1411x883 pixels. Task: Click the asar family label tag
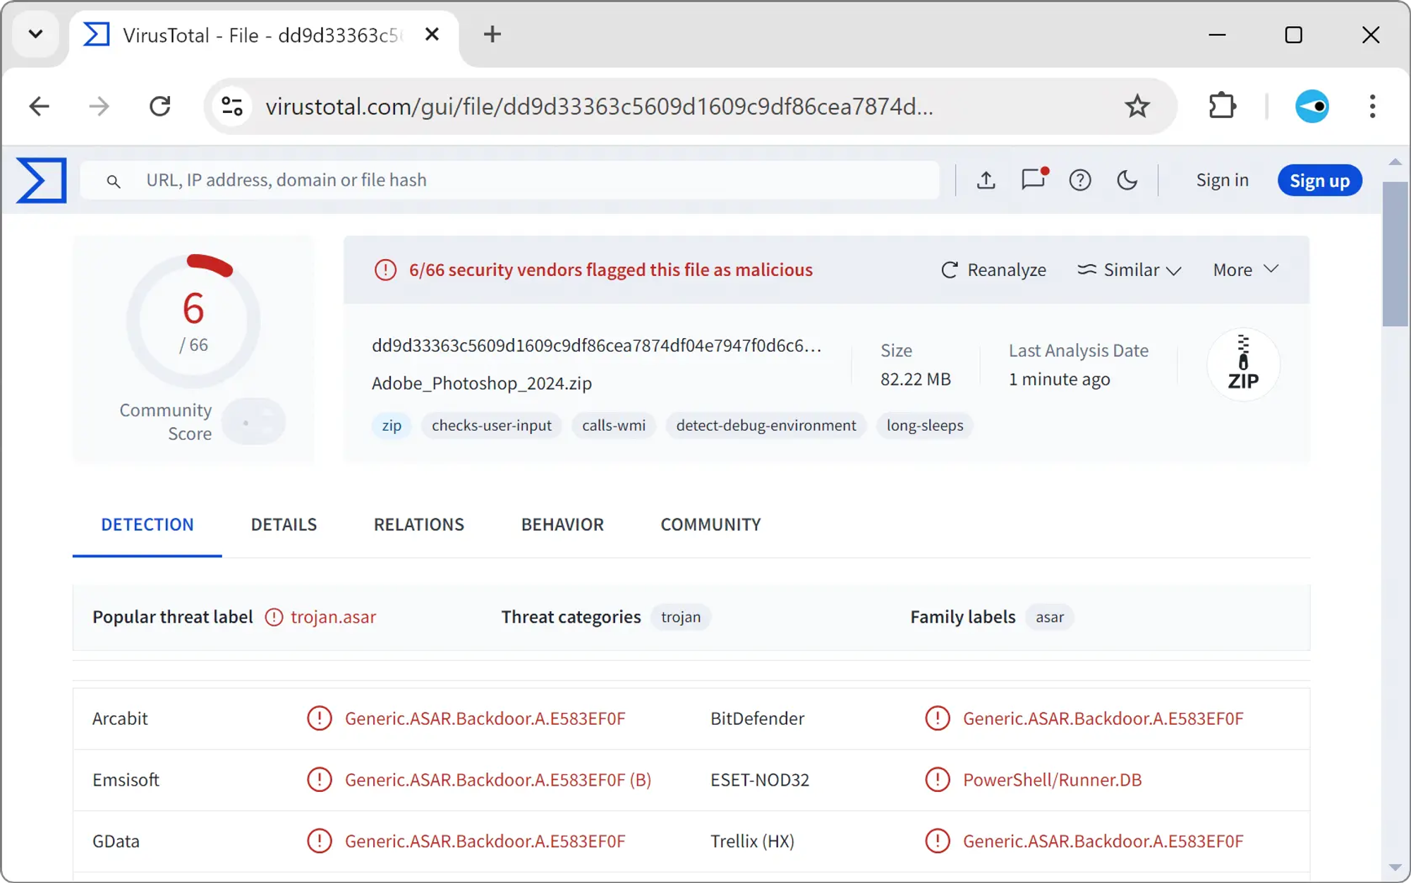pos(1049,617)
